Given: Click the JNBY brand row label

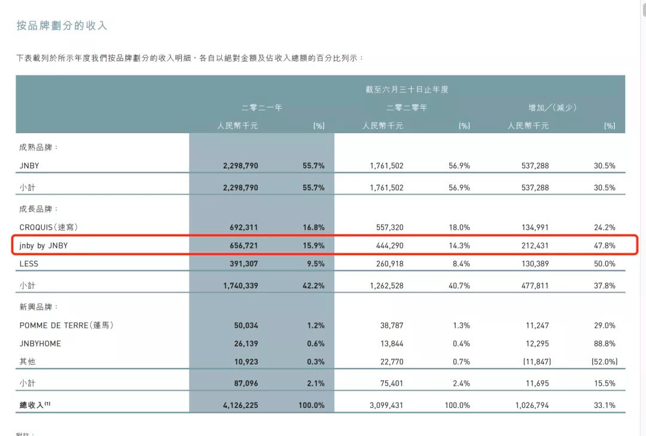Looking at the screenshot, I should (30, 165).
